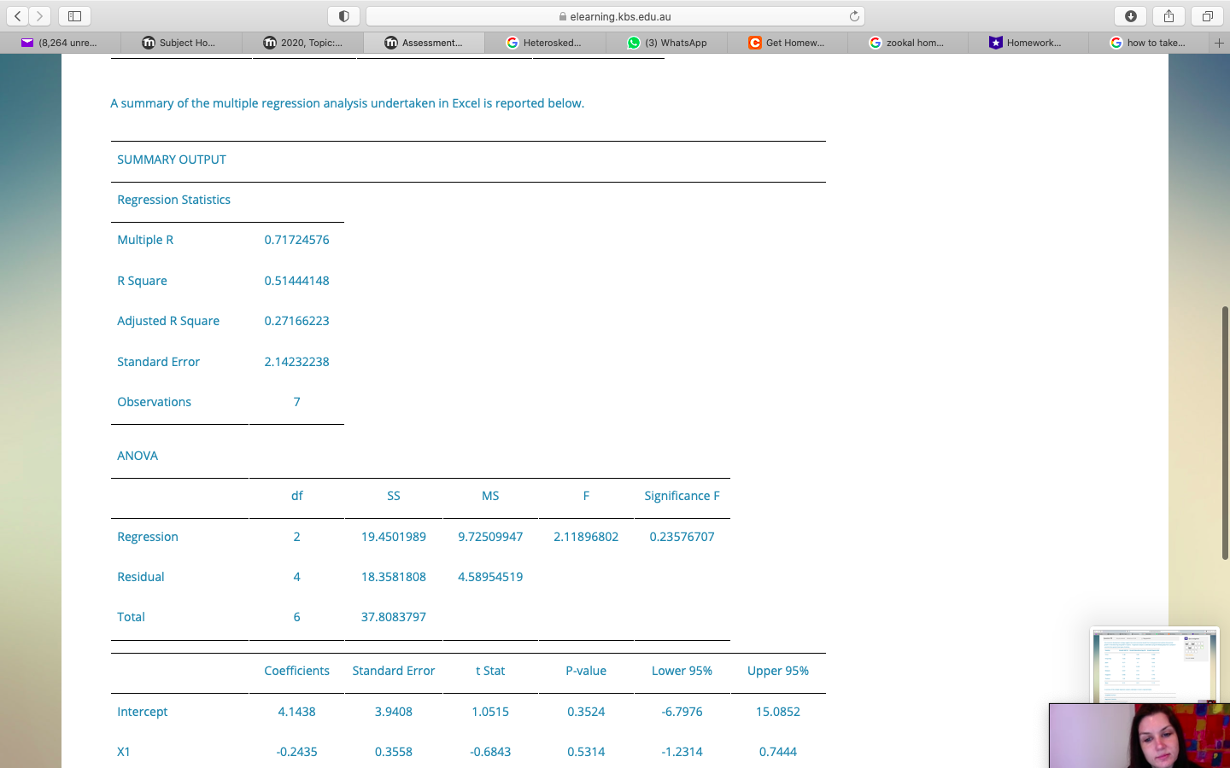Show the Safari sidebar
Viewport: 1230px width, 768px height.
point(74,16)
